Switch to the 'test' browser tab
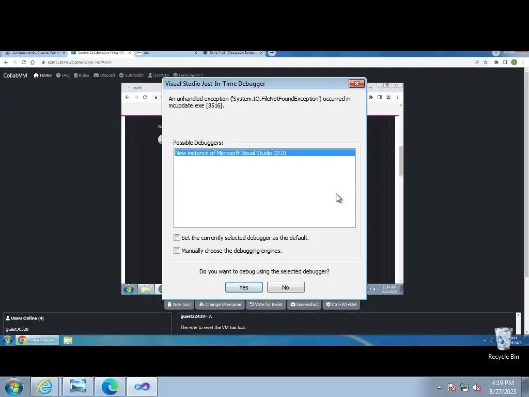 tap(166, 53)
